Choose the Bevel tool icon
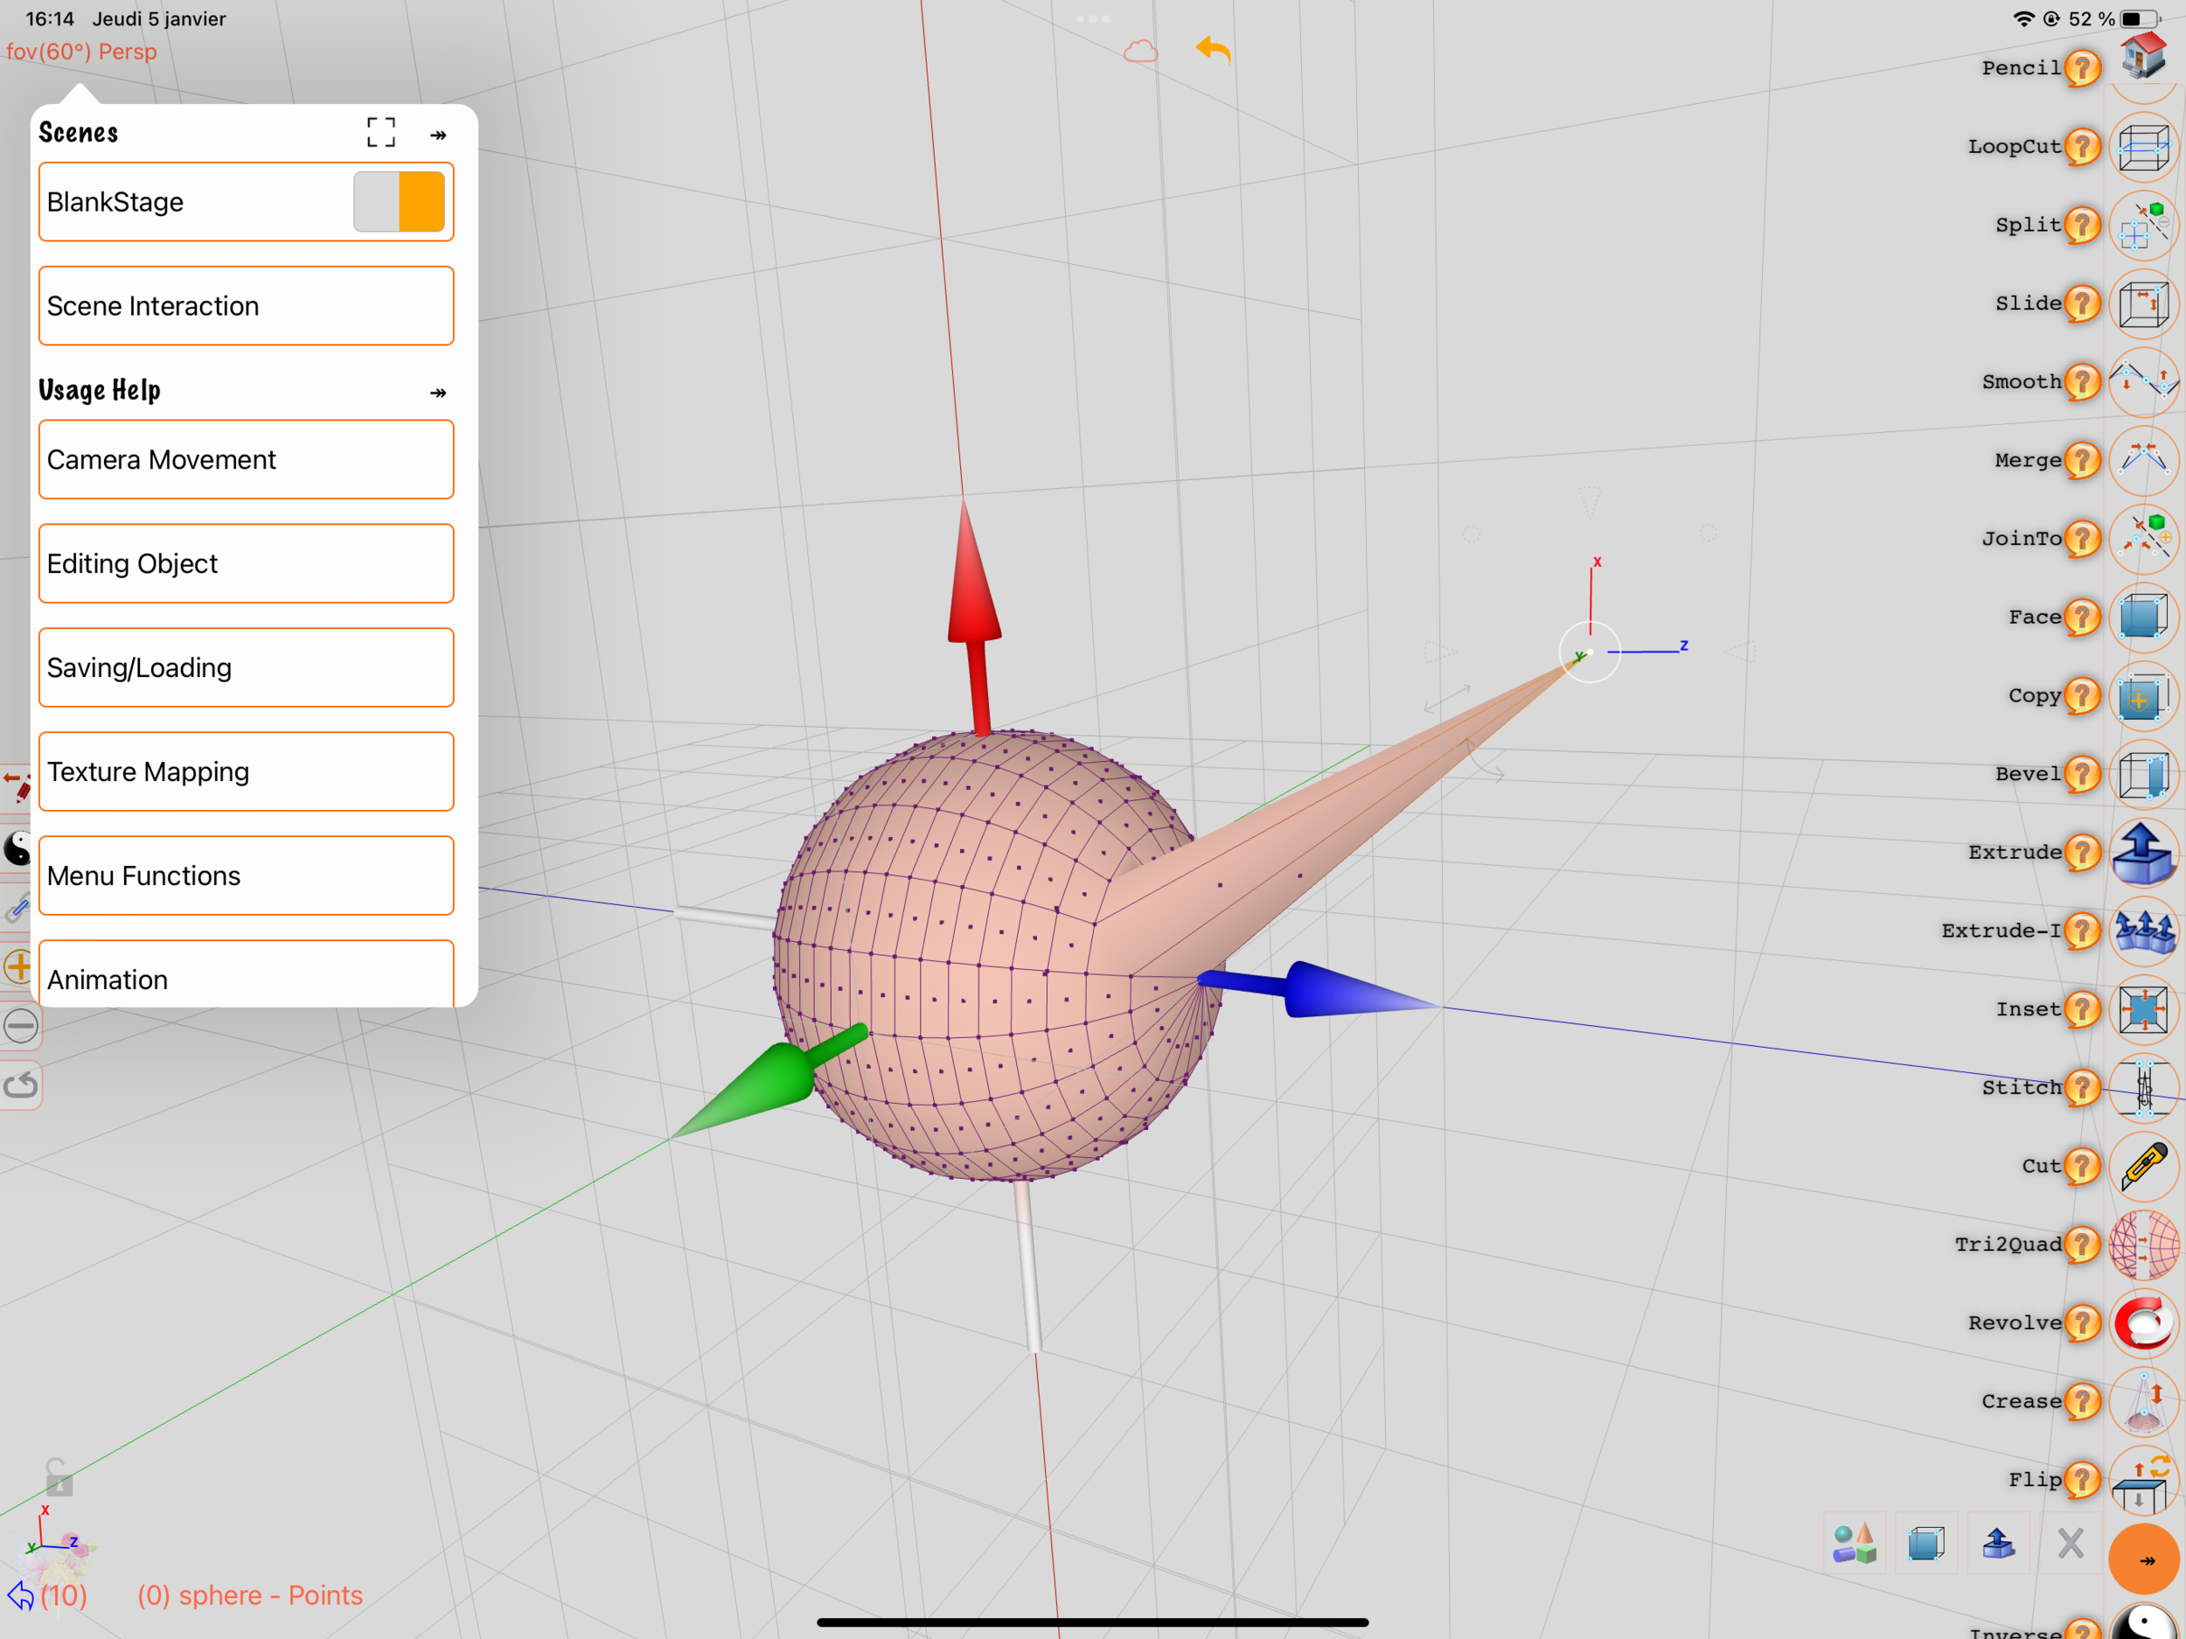Image resolution: width=2186 pixels, height=1639 pixels. (2141, 774)
